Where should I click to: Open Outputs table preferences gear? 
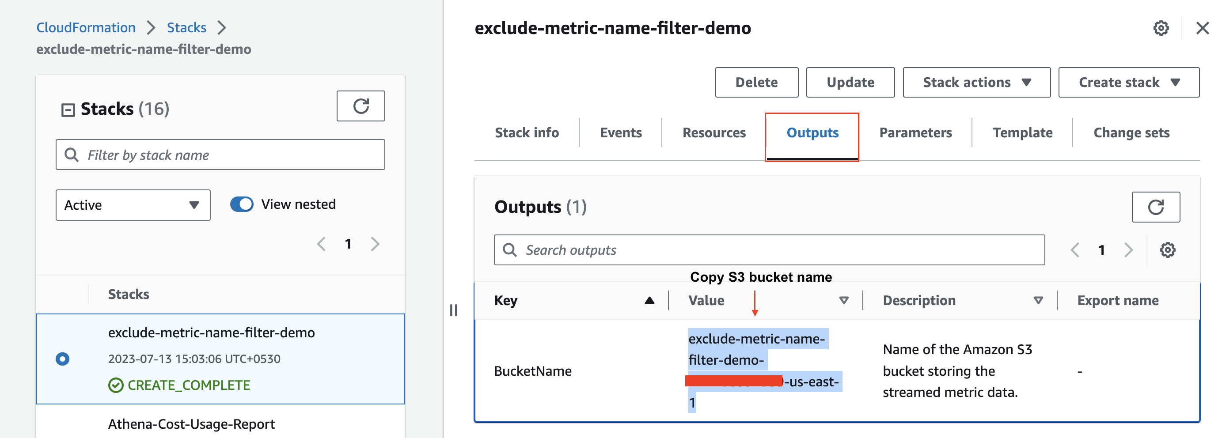click(x=1169, y=250)
